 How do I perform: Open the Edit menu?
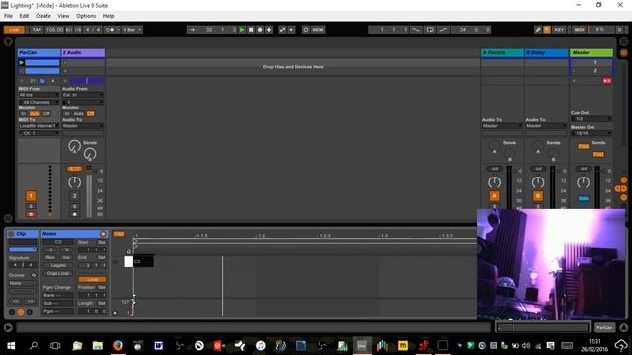click(x=24, y=16)
